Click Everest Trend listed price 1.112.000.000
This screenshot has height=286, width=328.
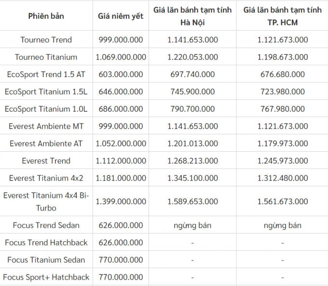click(121, 161)
